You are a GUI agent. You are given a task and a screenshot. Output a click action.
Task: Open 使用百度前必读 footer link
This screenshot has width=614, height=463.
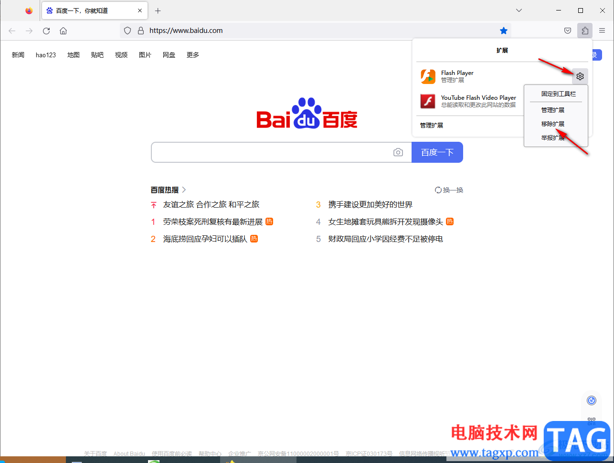(x=172, y=453)
